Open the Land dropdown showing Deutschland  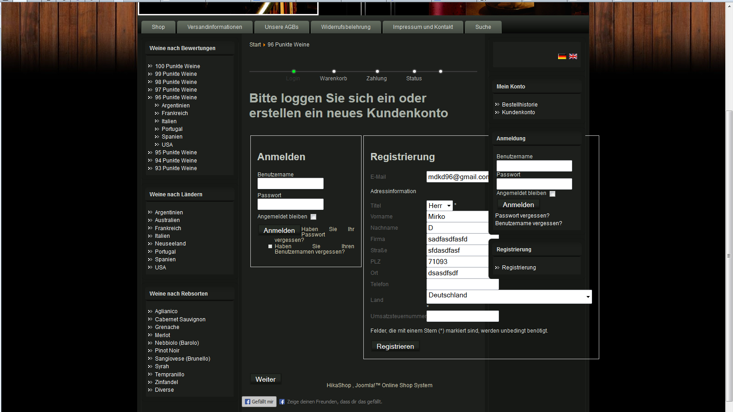(x=509, y=296)
